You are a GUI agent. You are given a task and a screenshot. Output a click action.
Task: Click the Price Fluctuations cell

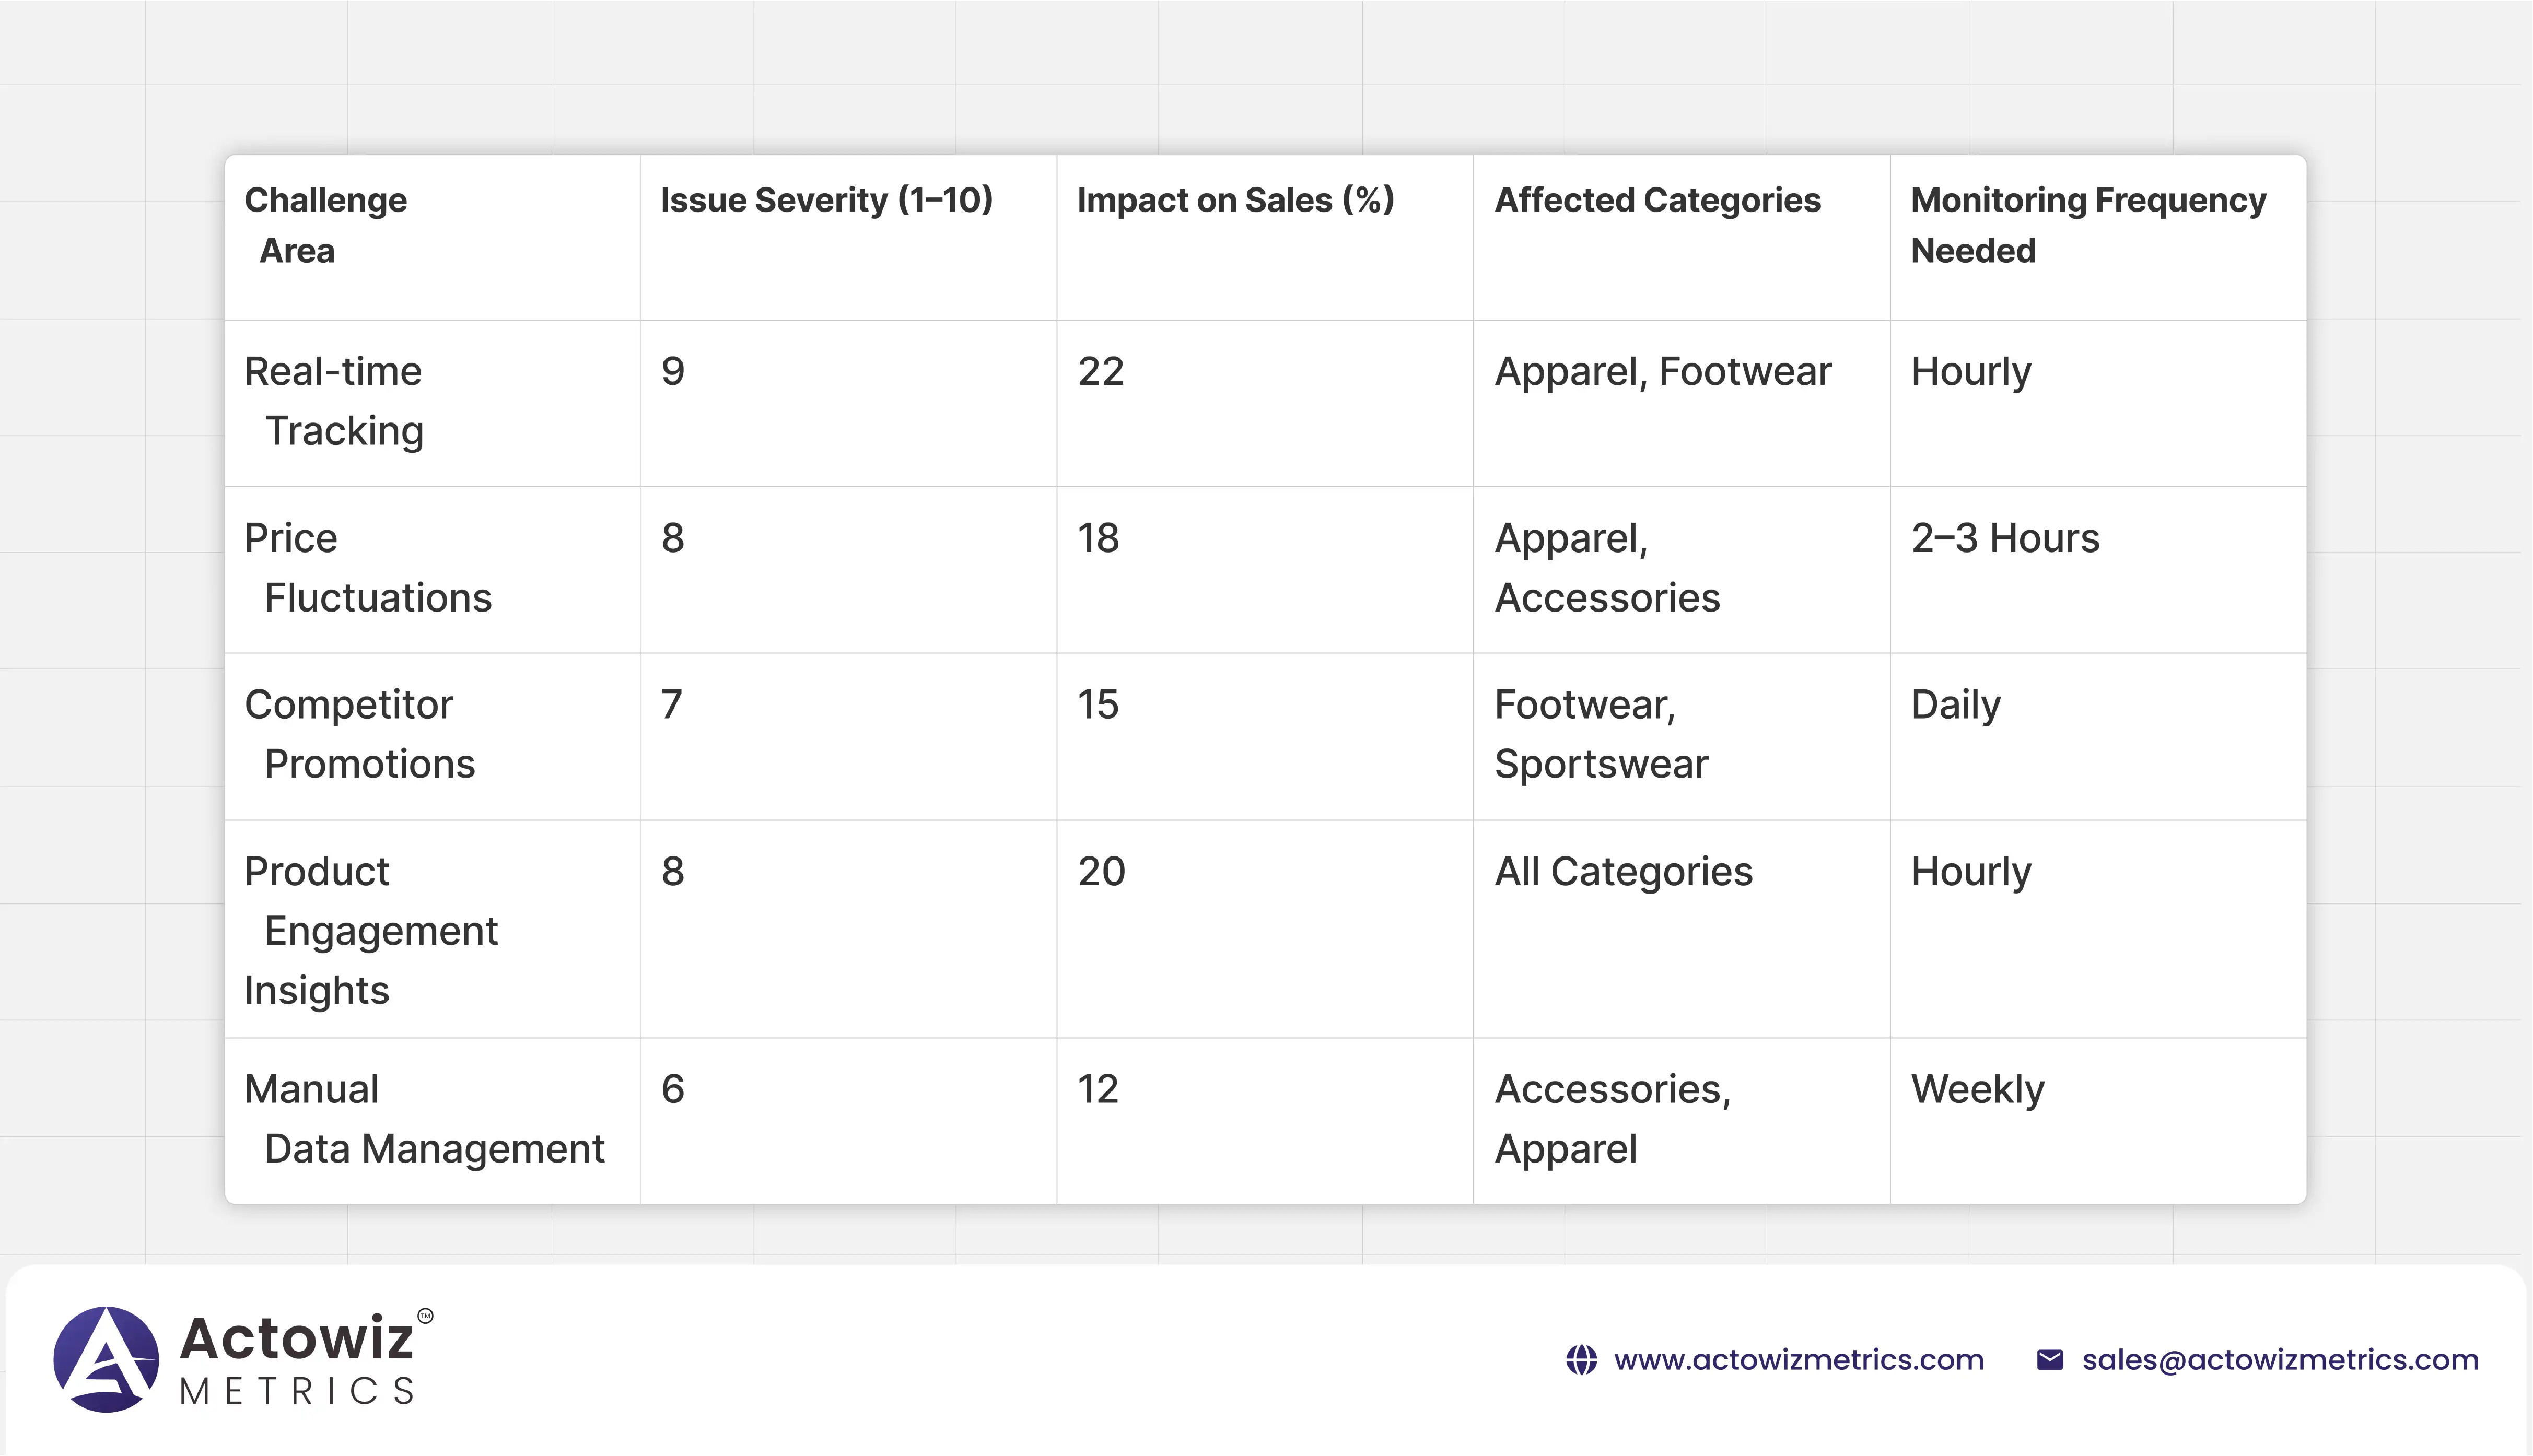point(368,568)
